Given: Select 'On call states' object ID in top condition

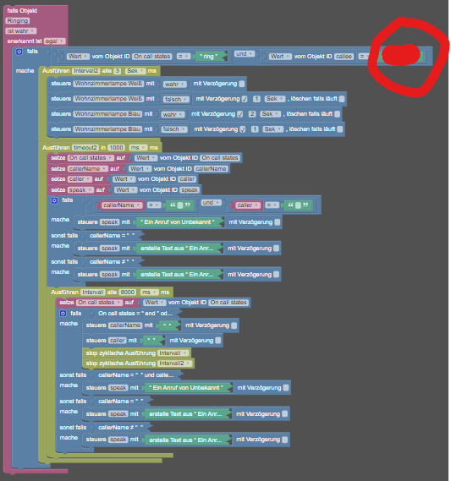Looking at the screenshot, I should [152, 57].
